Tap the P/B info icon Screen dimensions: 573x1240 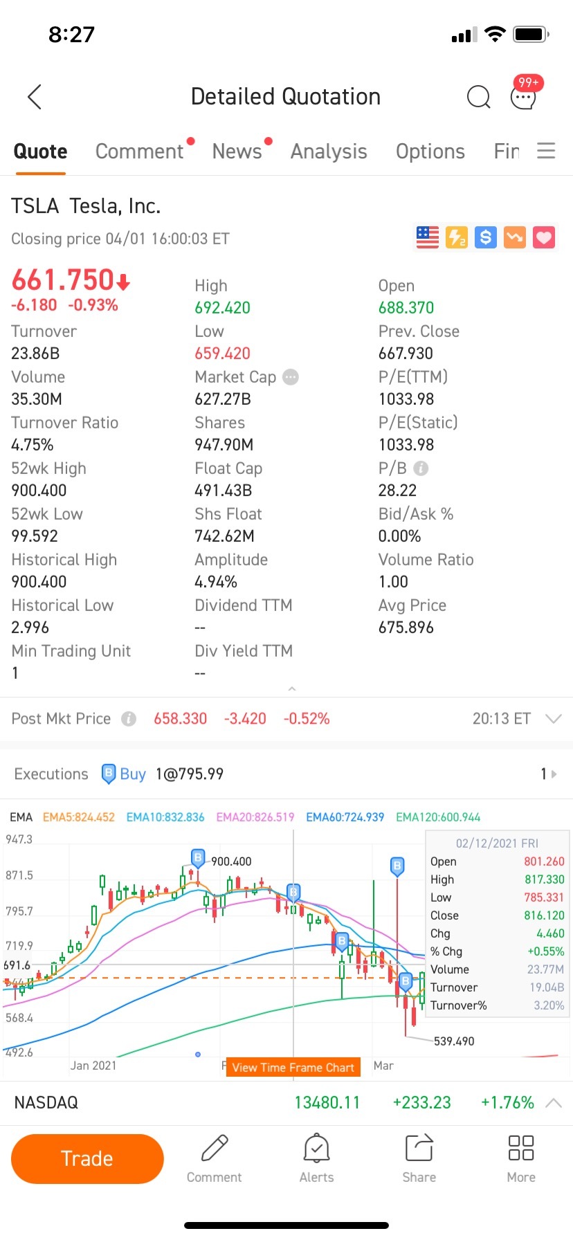coord(421,468)
